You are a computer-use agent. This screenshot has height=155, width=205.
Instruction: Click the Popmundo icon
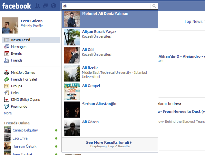point(7,106)
